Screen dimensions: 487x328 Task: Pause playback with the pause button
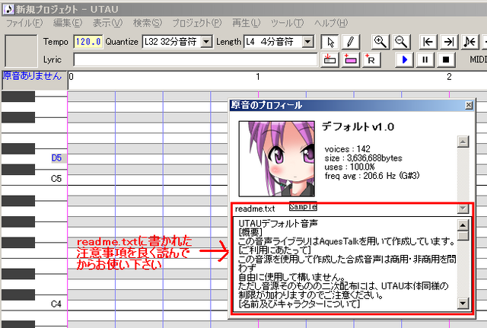425,59
